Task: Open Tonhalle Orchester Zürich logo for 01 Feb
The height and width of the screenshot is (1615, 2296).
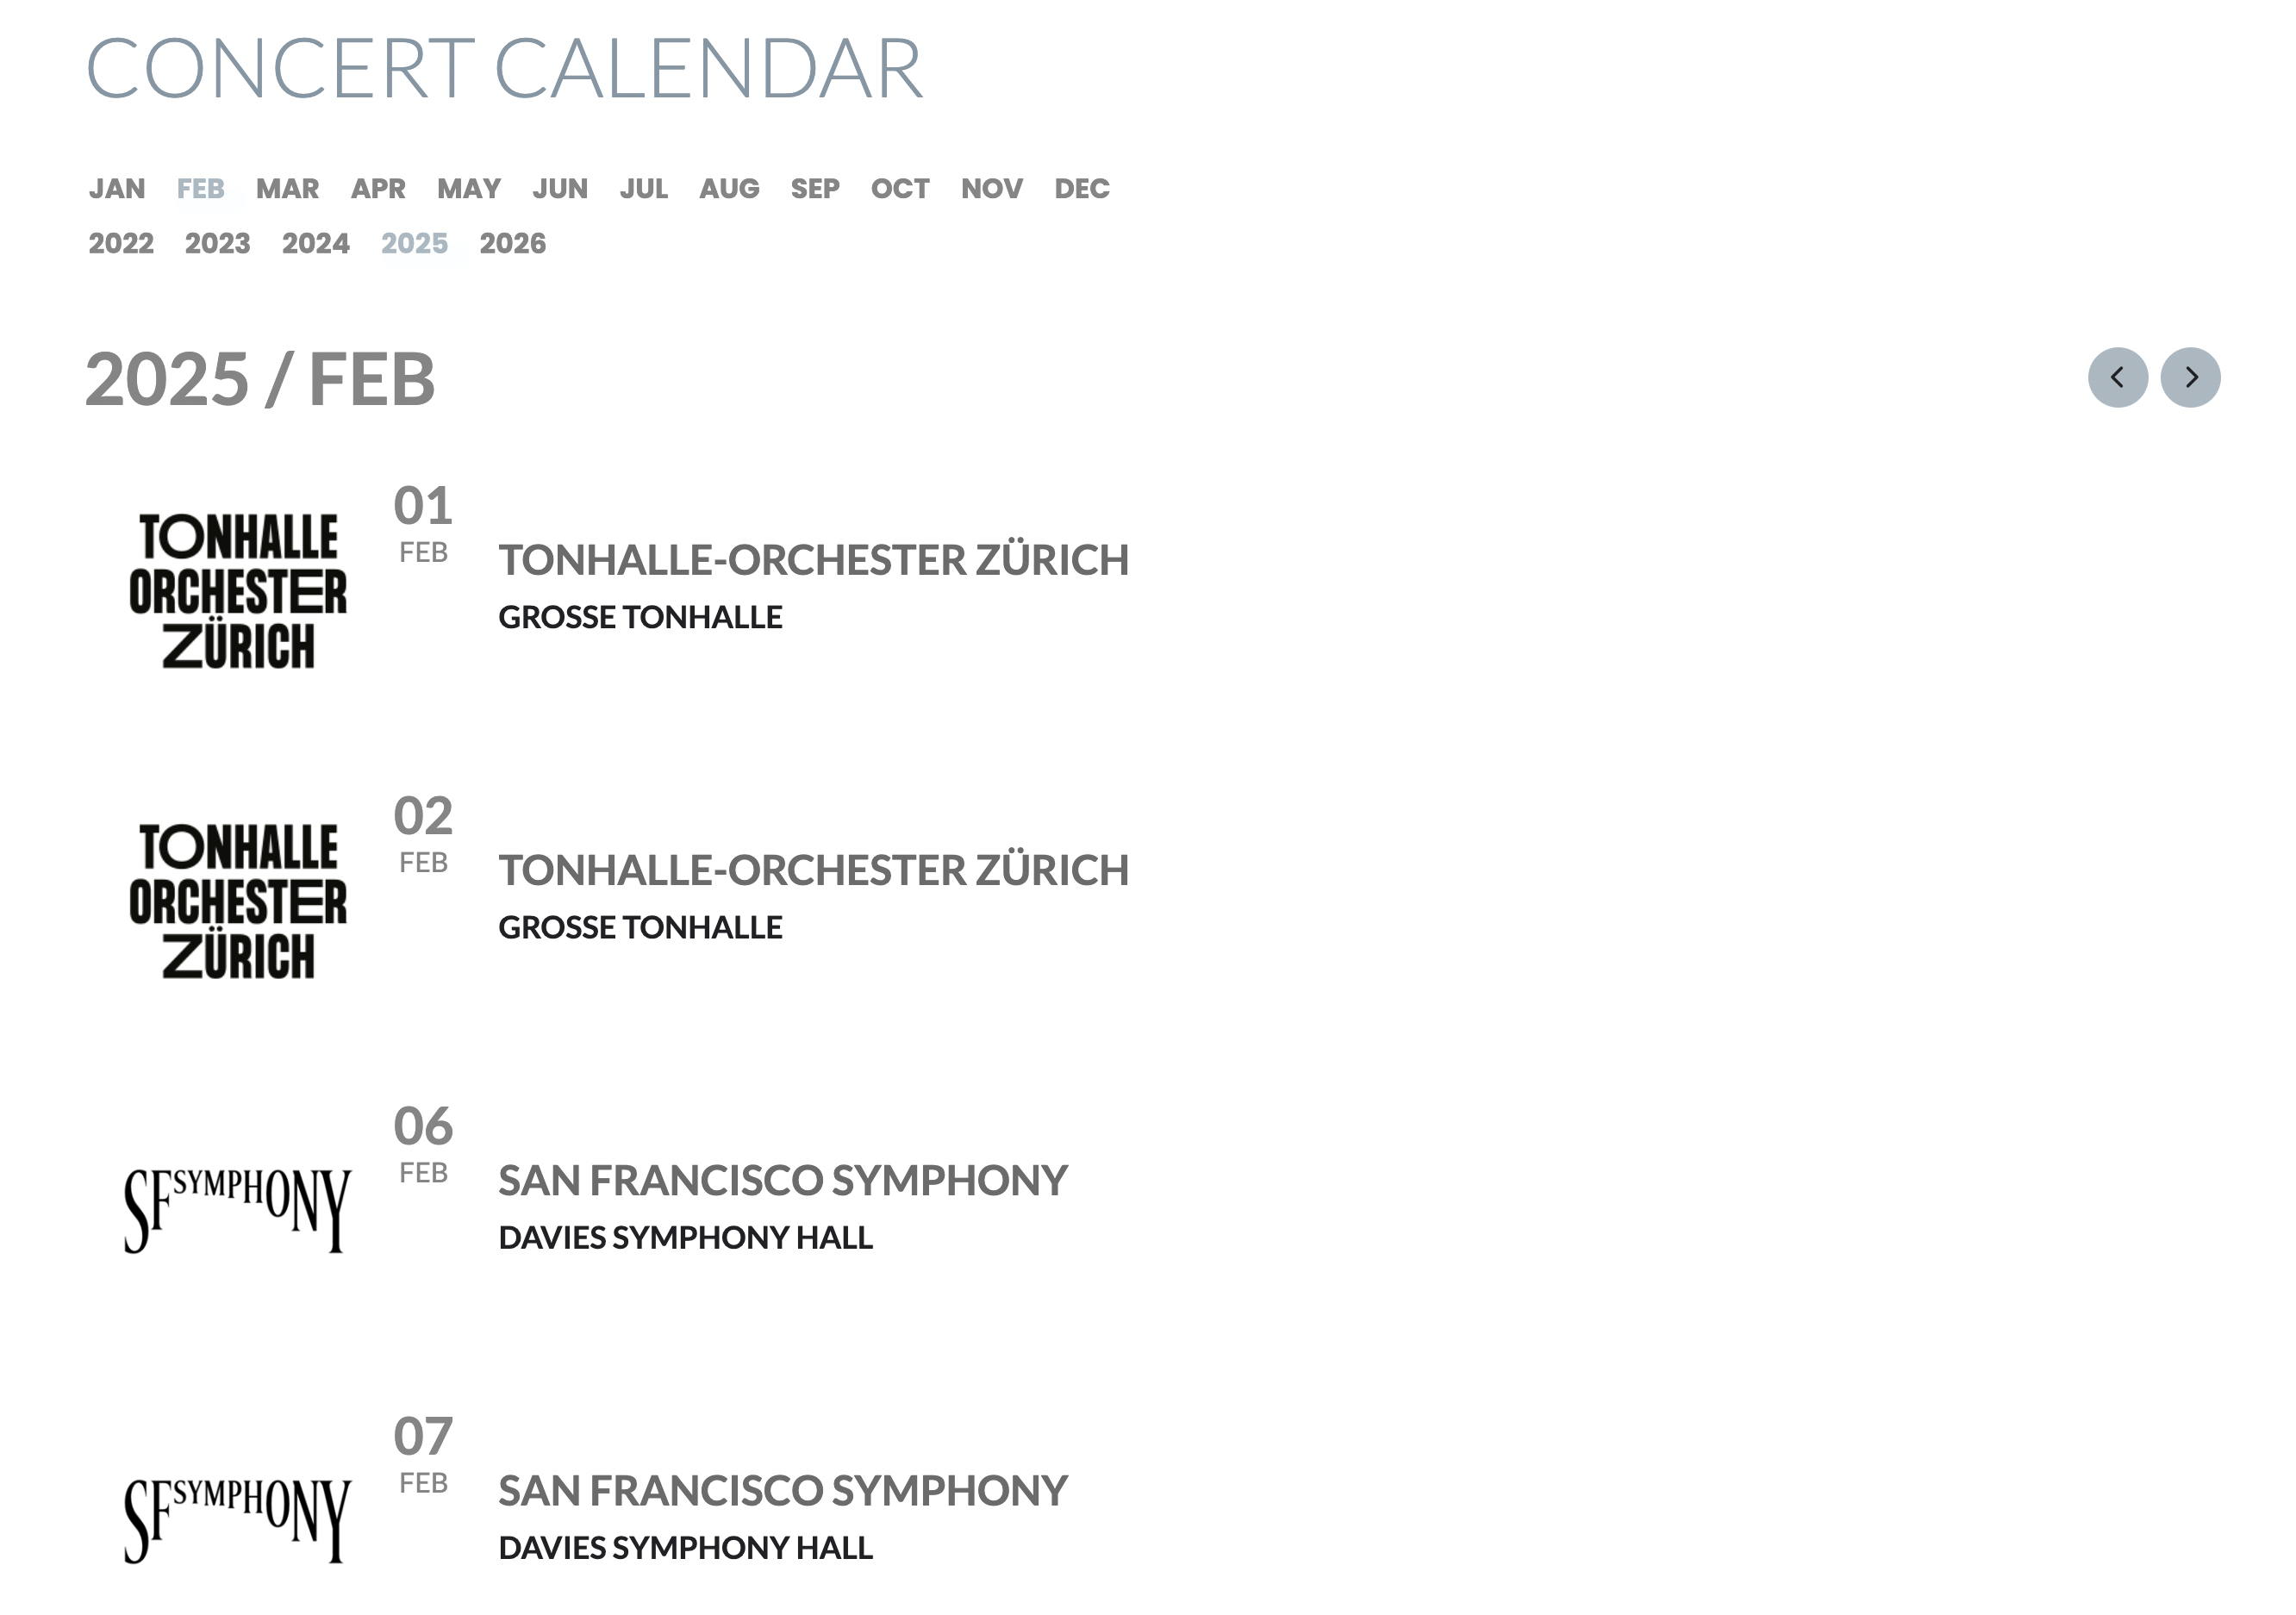Action: coord(238,590)
